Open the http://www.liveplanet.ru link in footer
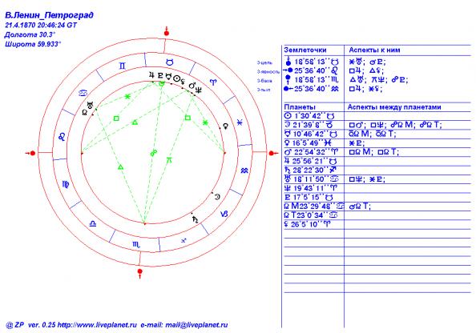 click(x=97, y=325)
